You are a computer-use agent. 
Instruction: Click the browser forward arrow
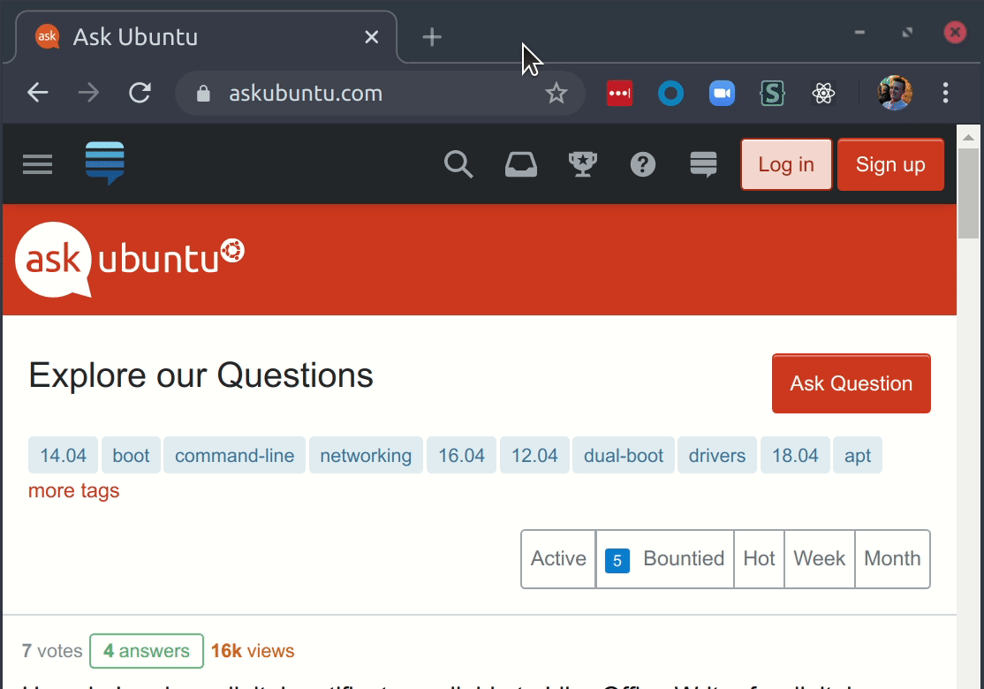[88, 93]
